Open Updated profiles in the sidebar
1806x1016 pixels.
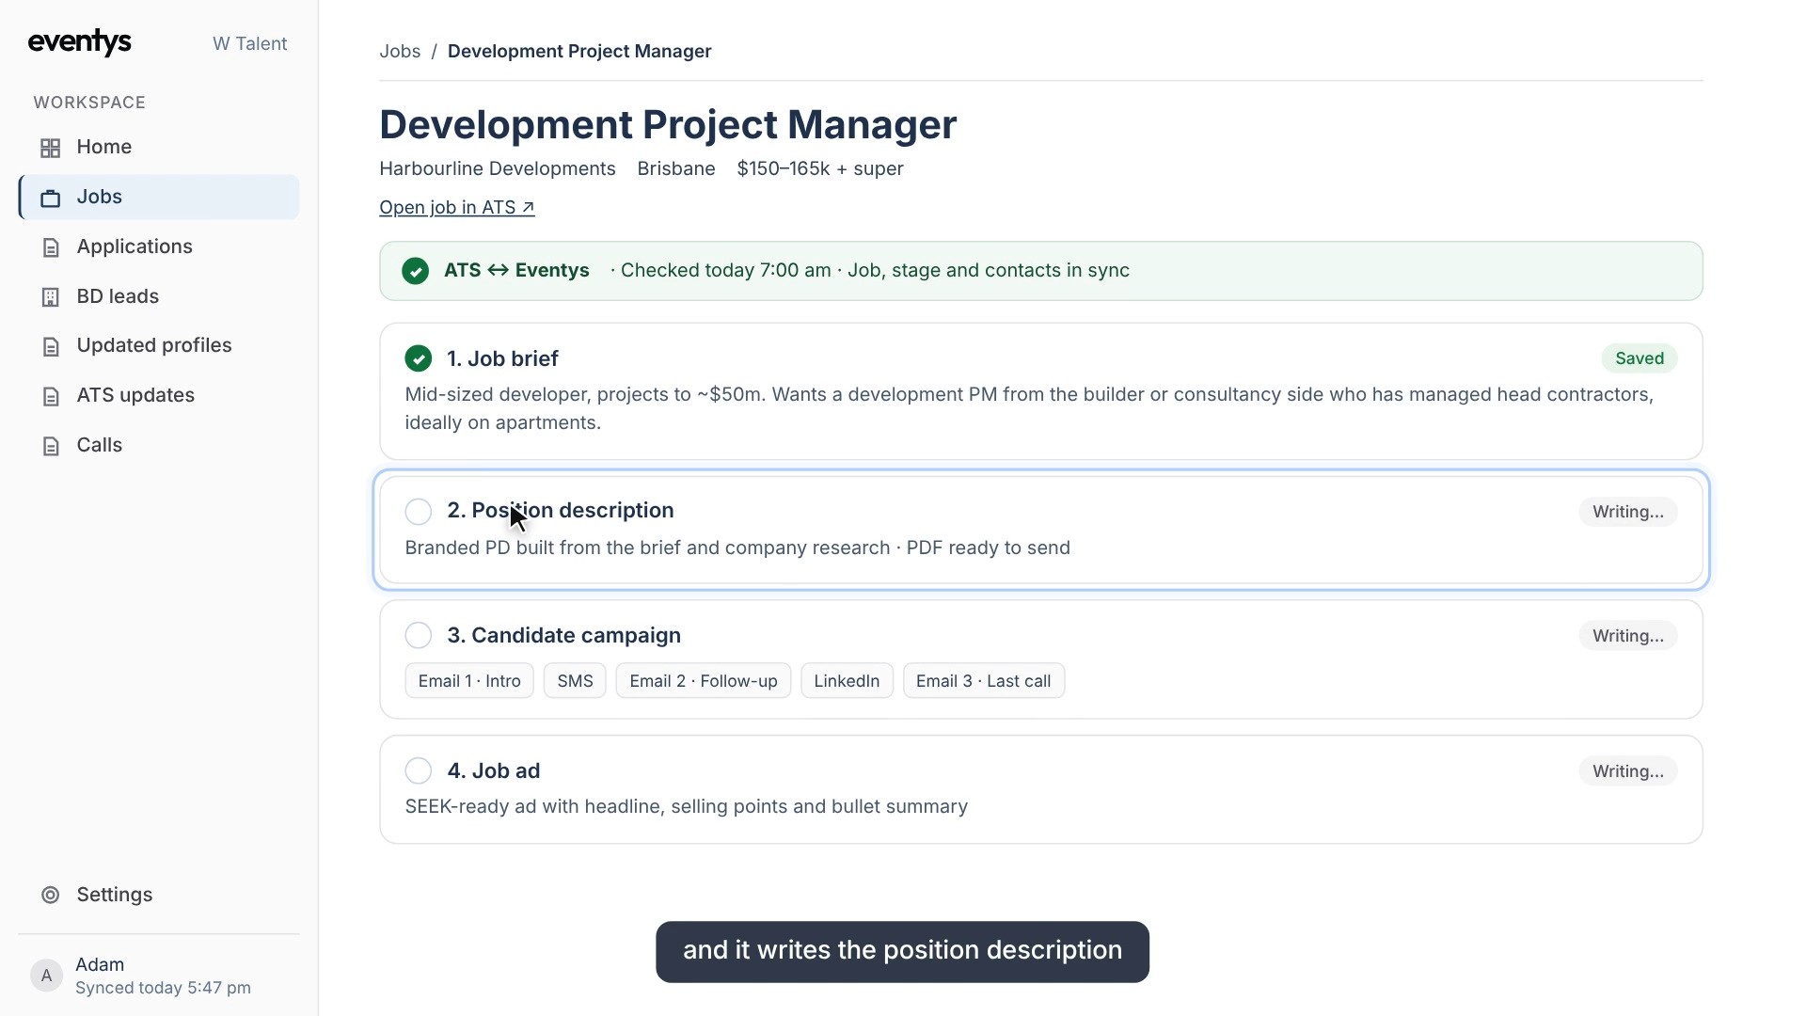click(x=159, y=345)
